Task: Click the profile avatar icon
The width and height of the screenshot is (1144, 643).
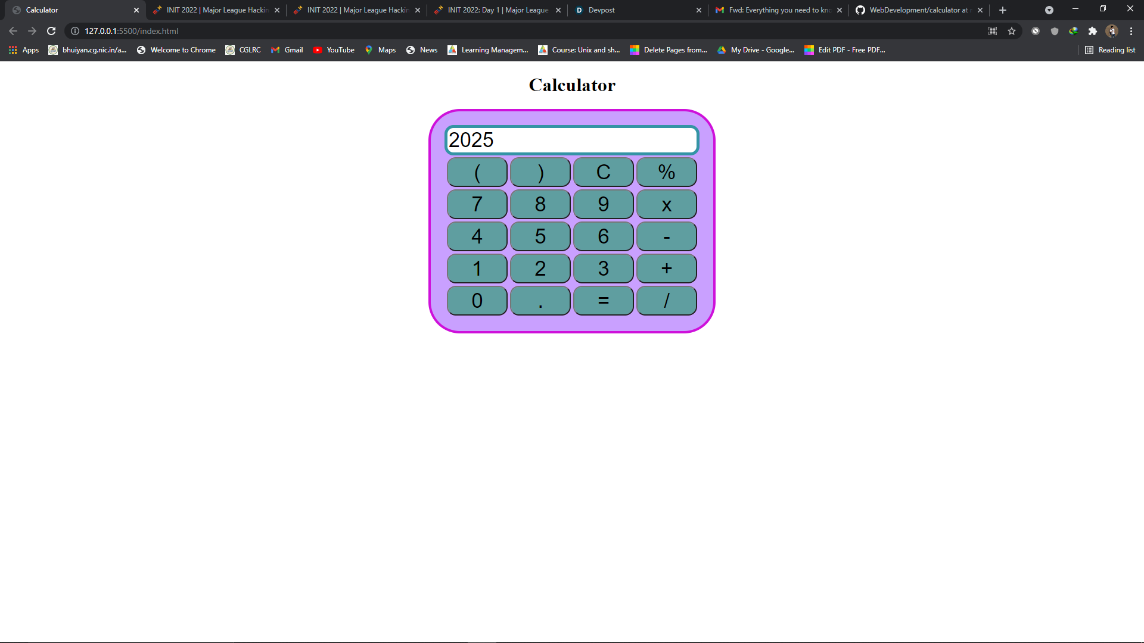Action: click(1111, 31)
